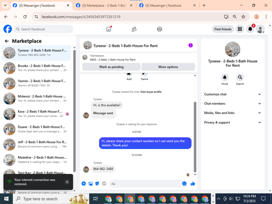Open Duane's 2-Beds conversation

point(36,129)
